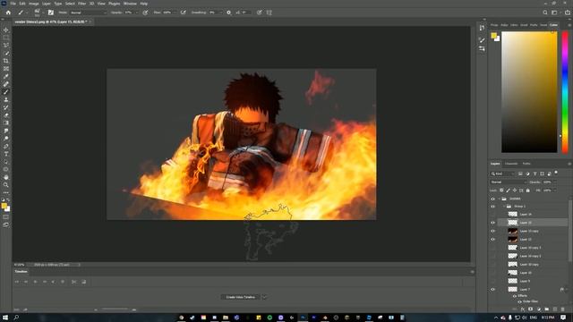The width and height of the screenshot is (573, 322).
Task: Select the Crop tool
Action: (x=6, y=61)
